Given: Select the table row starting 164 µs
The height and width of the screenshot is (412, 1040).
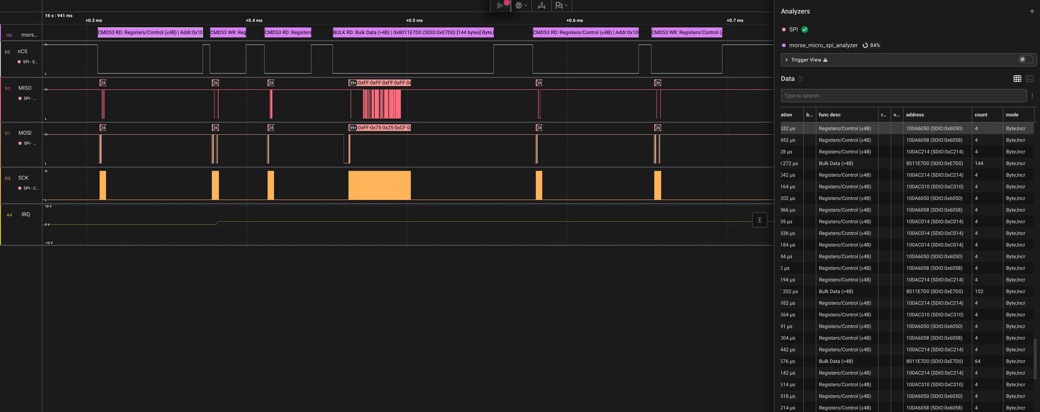Looking at the screenshot, I should pyautogui.click(x=907, y=187).
